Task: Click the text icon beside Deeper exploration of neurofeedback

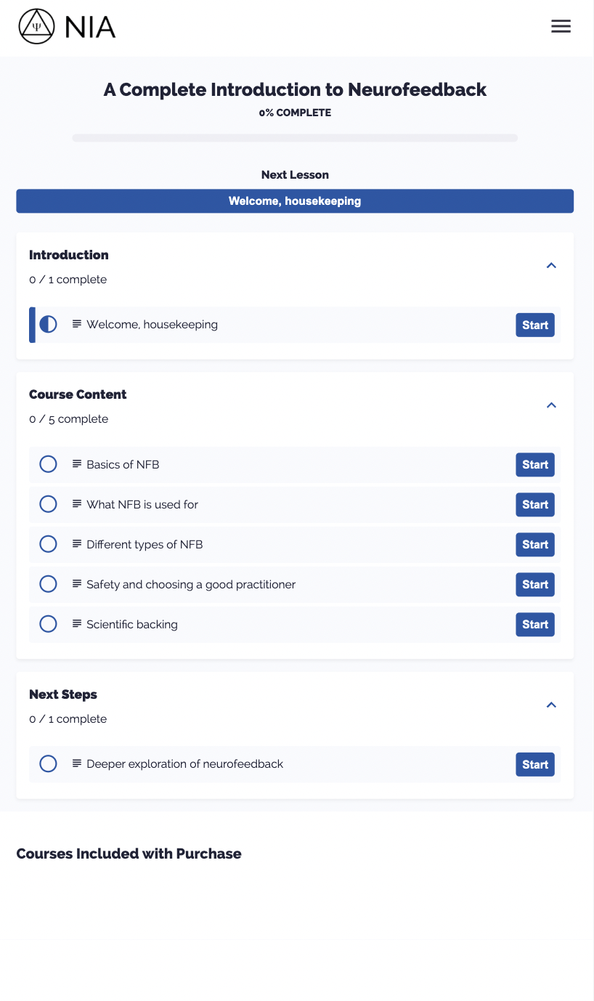Action: point(76,763)
